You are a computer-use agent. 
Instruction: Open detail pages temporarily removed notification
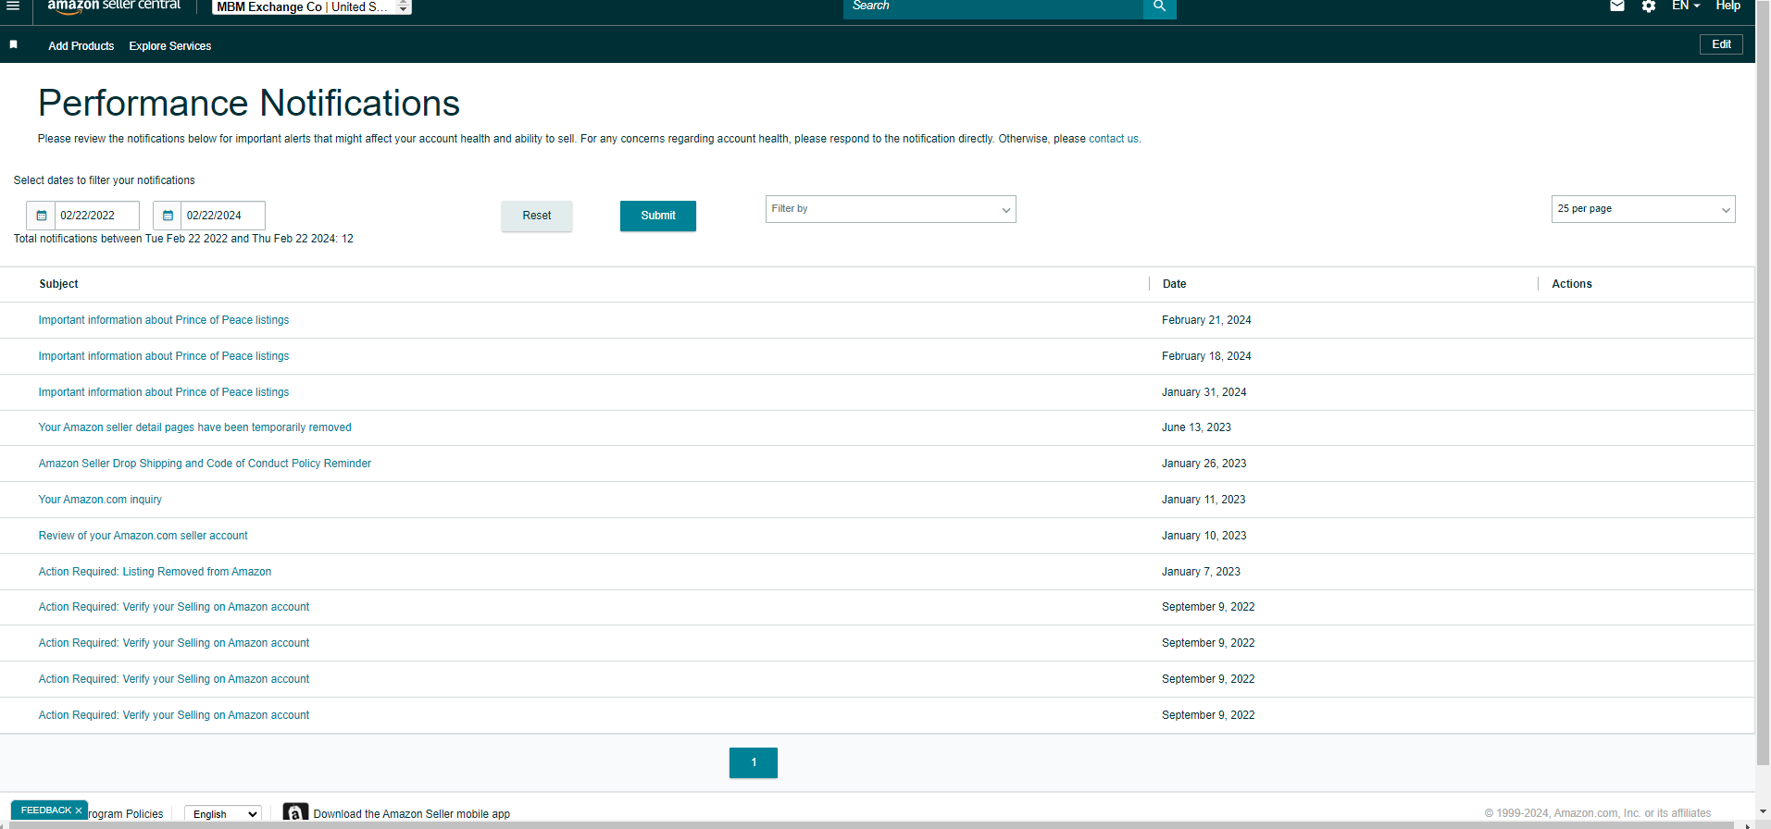pyautogui.click(x=195, y=427)
